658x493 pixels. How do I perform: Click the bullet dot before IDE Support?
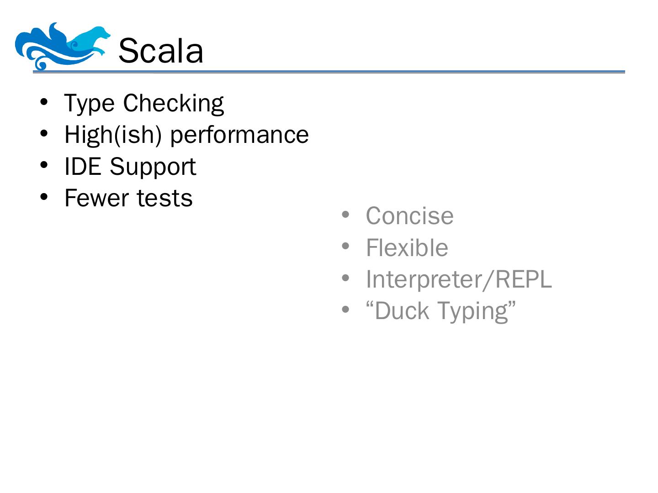(44, 165)
